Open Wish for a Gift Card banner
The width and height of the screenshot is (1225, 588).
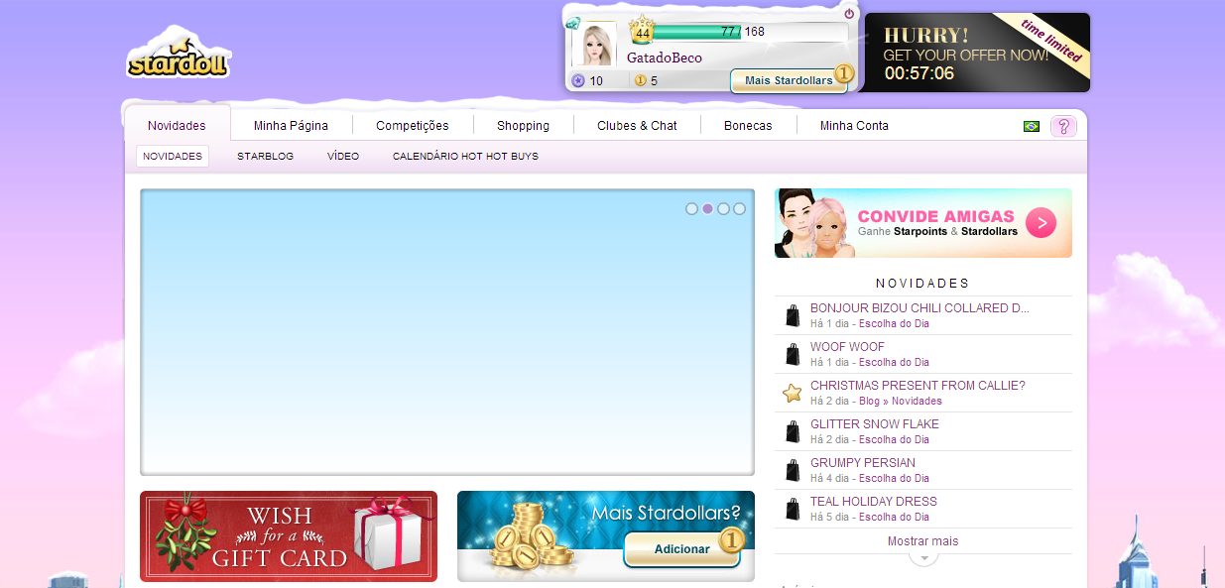point(289,536)
